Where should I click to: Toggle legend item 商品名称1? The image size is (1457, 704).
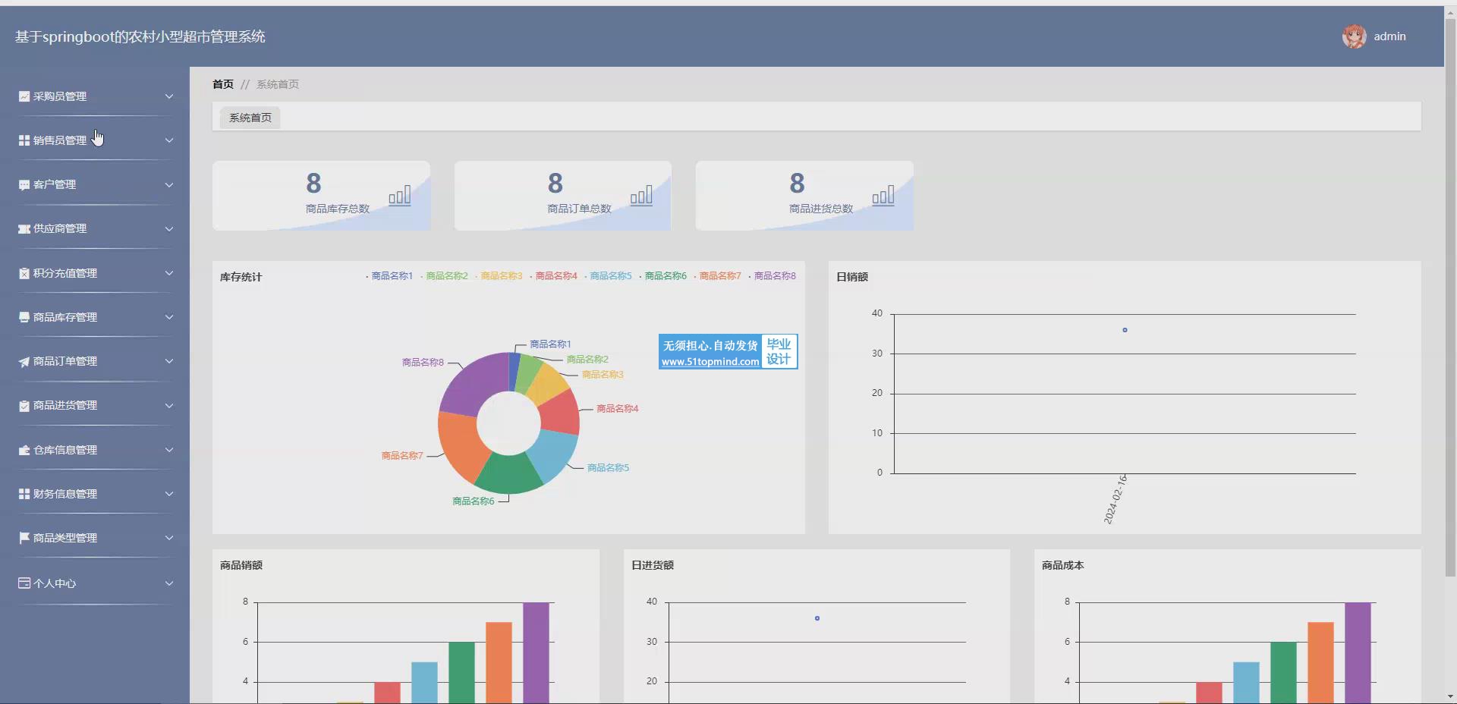point(390,276)
